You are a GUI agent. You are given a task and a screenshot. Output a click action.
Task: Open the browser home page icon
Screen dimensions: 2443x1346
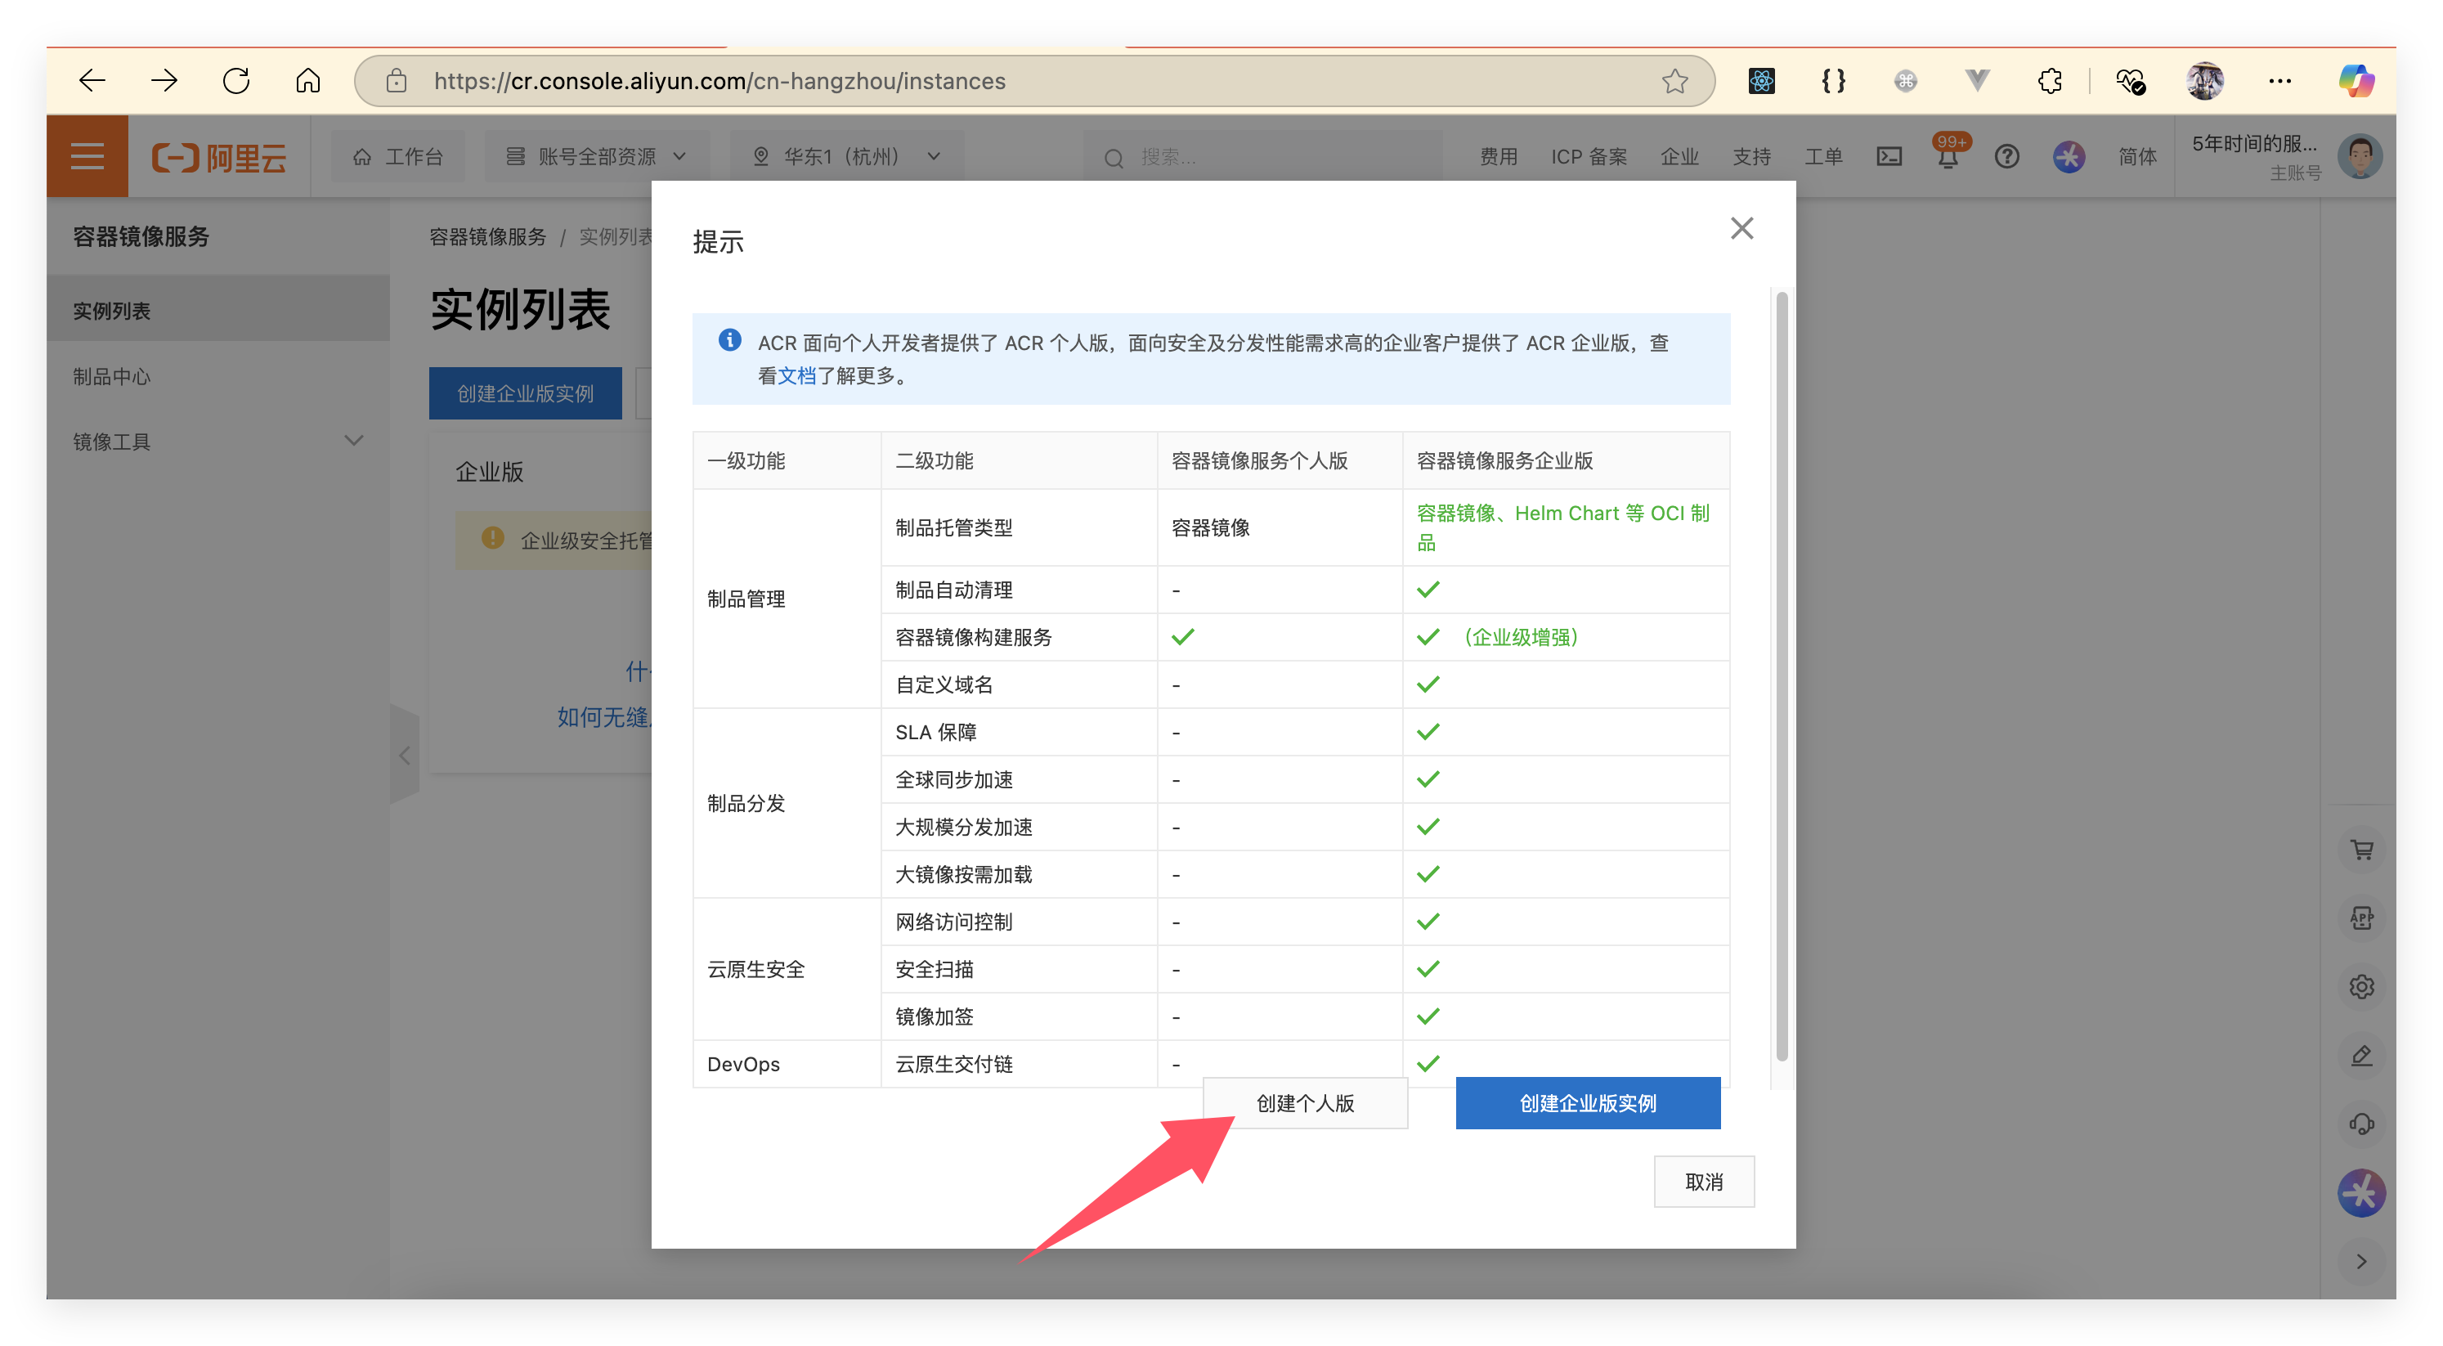308,81
